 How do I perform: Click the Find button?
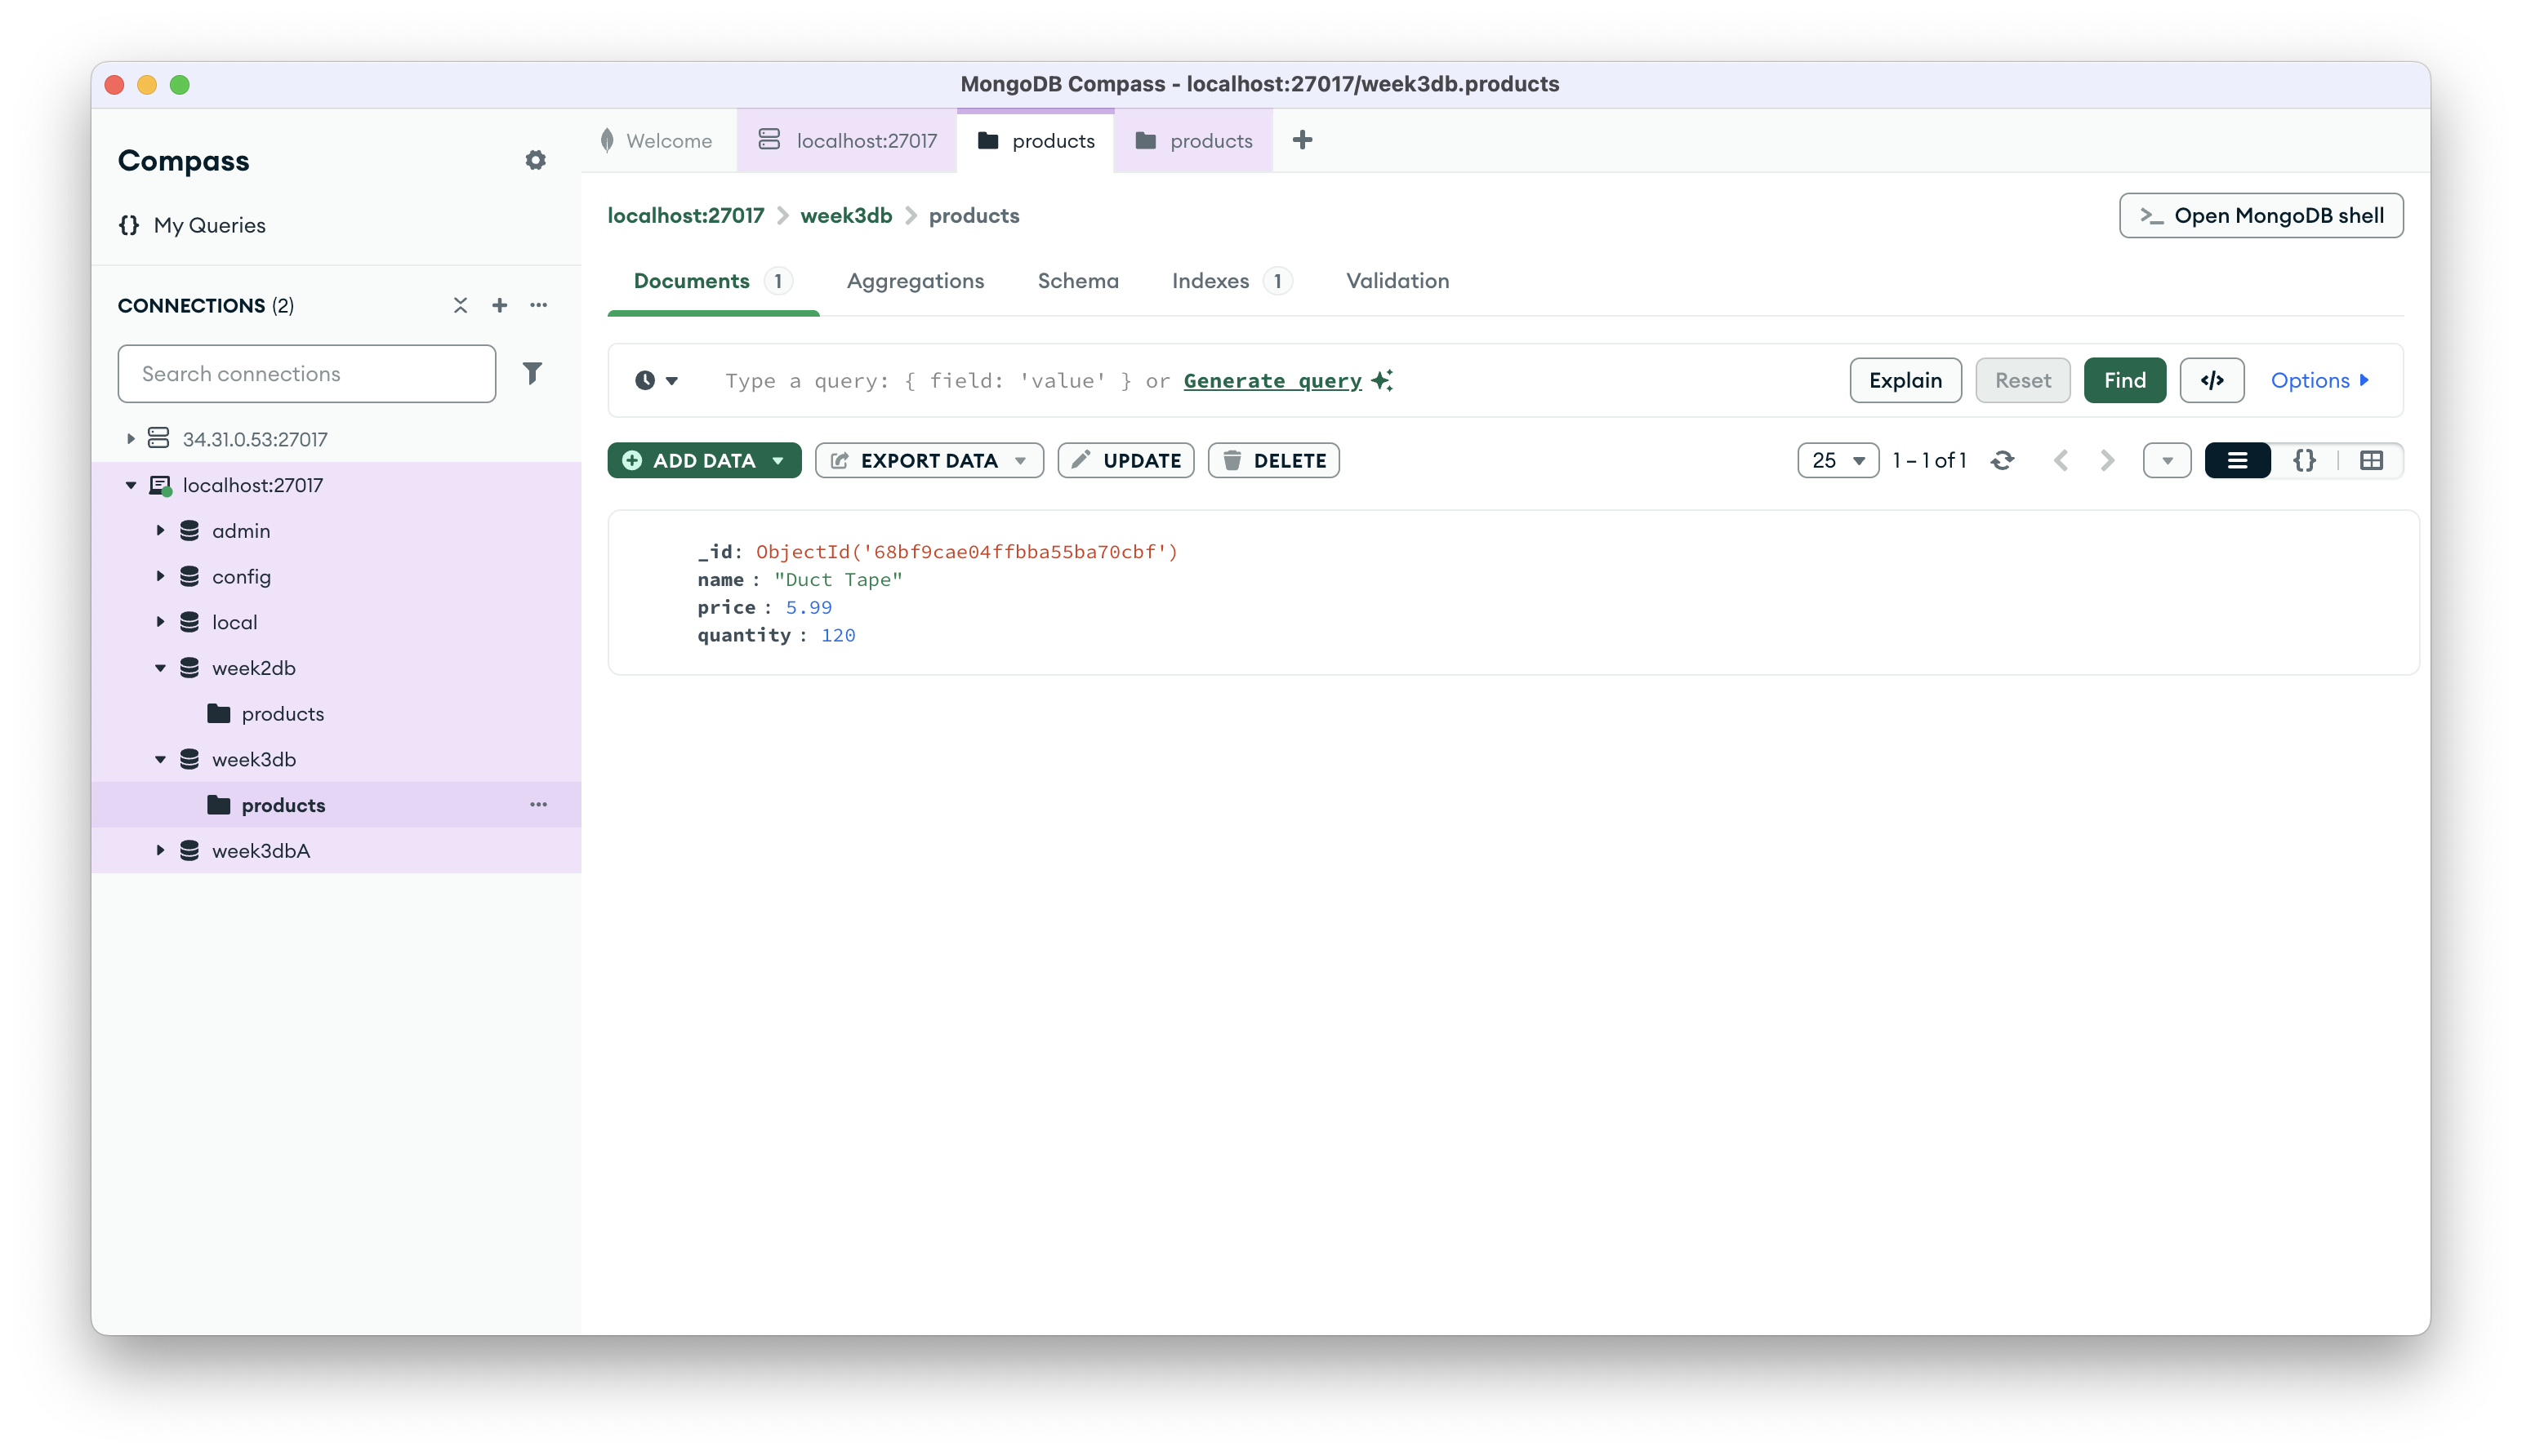pyautogui.click(x=2123, y=380)
